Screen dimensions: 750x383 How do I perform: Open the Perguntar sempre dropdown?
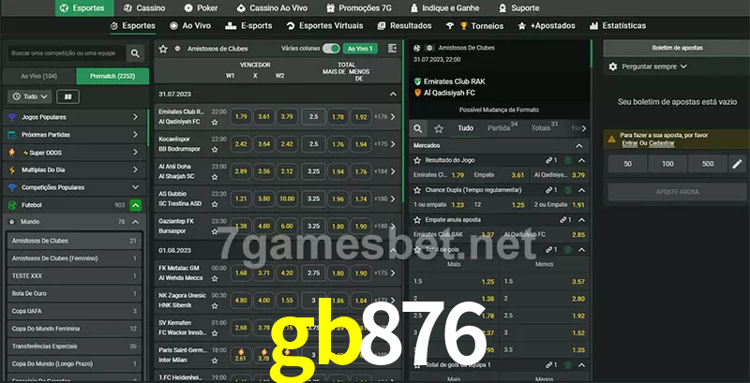tap(654, 66)
